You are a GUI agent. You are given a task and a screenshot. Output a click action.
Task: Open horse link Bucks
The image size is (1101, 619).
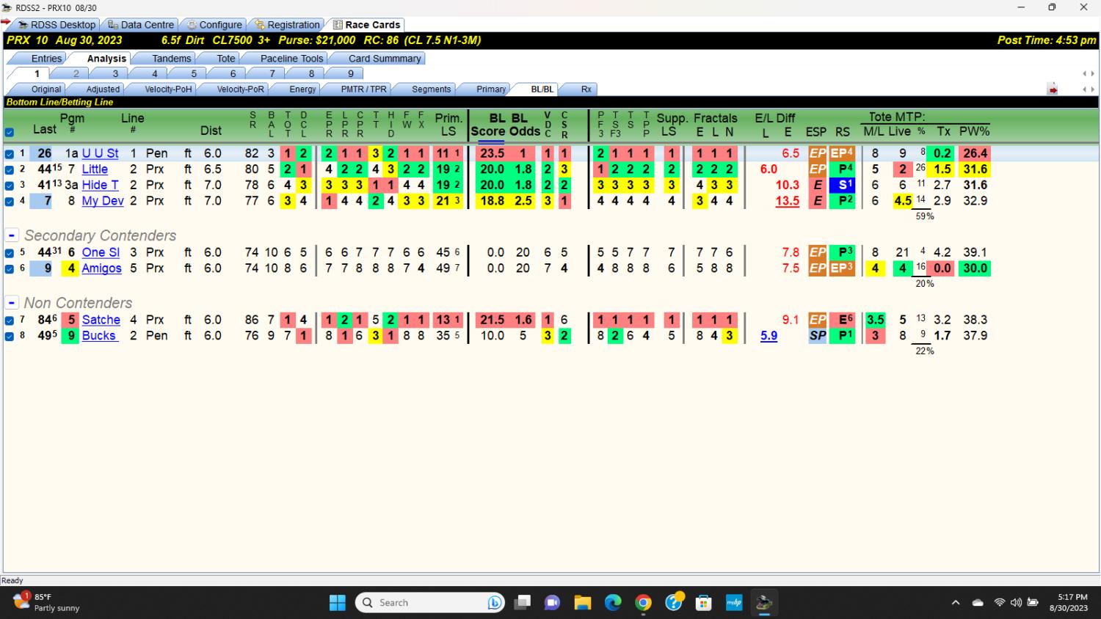[x=99, y=335]
